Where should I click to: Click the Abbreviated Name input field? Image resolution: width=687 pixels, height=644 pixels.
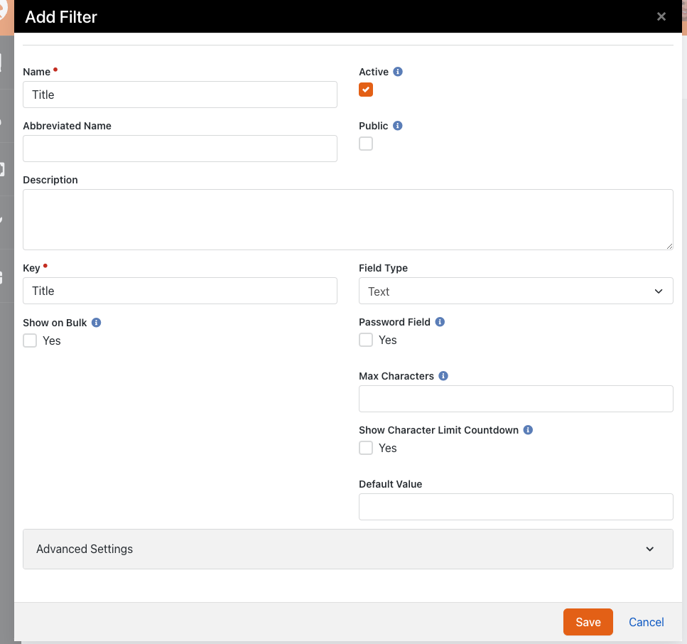click(180, 149)
